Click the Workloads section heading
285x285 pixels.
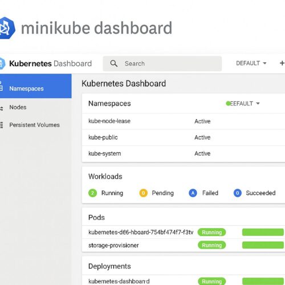tap(105, 177)
